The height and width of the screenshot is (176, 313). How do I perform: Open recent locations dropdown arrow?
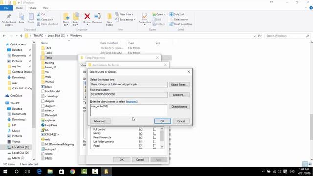16,36
